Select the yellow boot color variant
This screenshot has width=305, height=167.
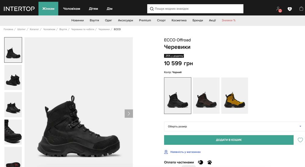[x=235, y=96]
